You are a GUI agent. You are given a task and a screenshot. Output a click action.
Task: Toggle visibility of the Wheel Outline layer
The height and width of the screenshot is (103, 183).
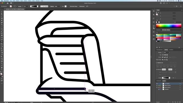(157, 86)
